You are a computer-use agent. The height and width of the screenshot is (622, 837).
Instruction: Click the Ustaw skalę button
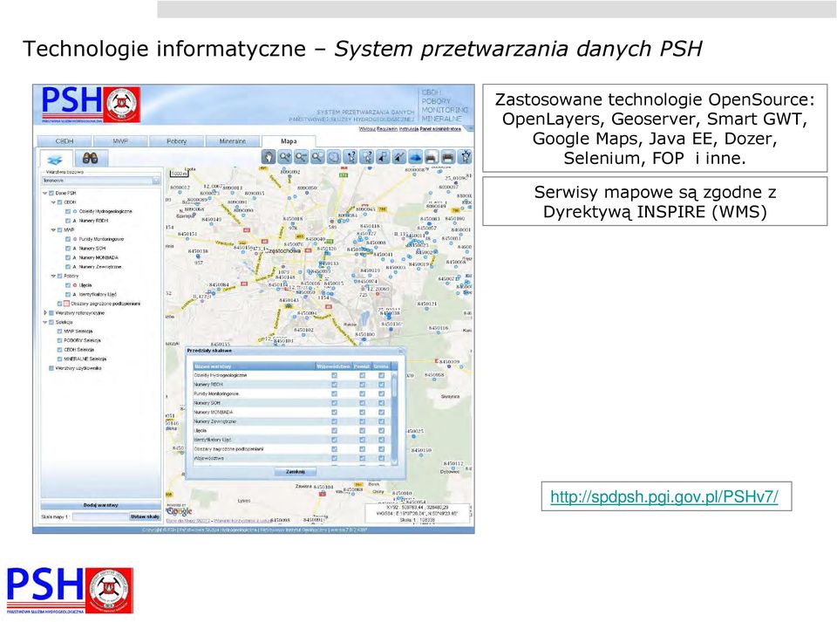click(x=146, y=516)
